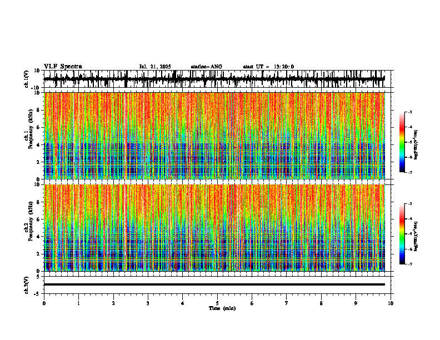The width and height of the screenshot is (440, 340).
Task: Click the "2" kHz tick on ch.2 spectrogram
Action: (39, 254)
